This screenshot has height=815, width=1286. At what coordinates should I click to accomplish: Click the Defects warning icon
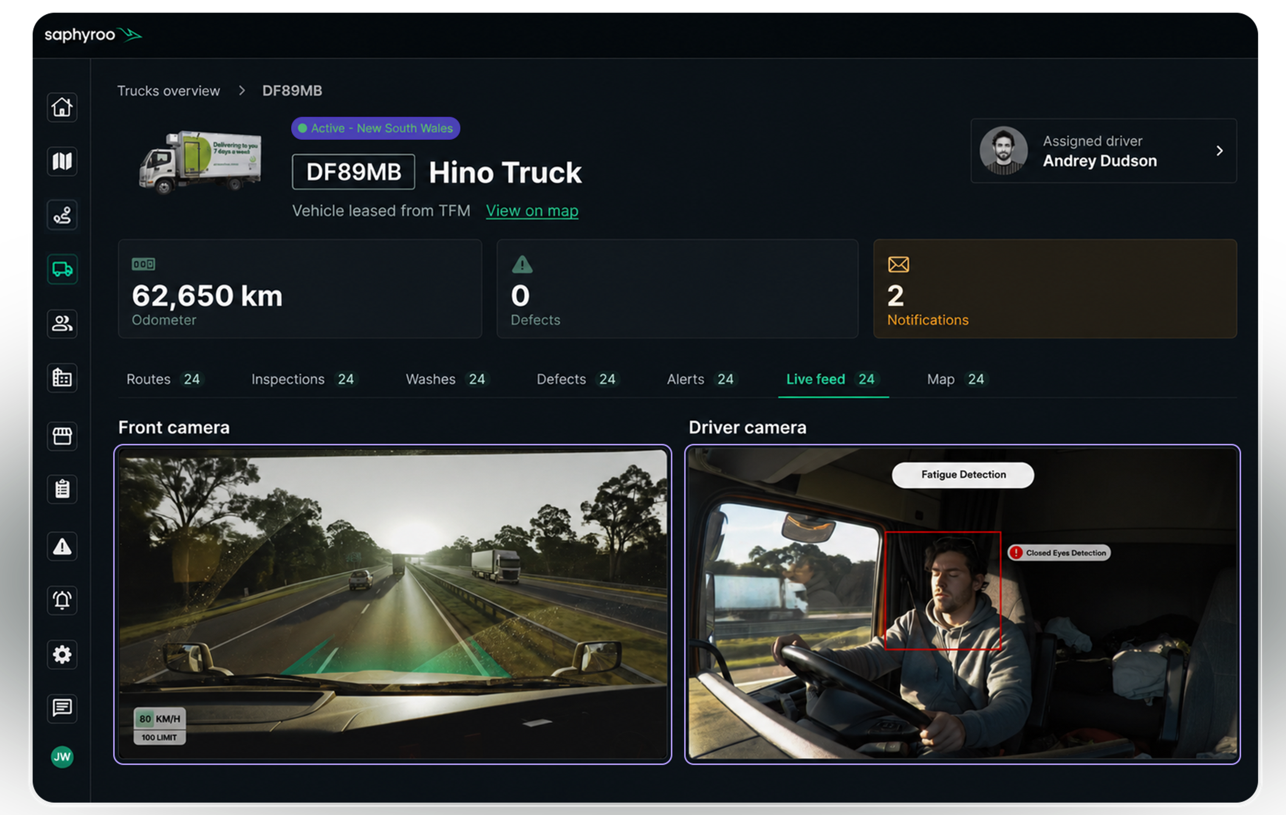pos(522,264)
